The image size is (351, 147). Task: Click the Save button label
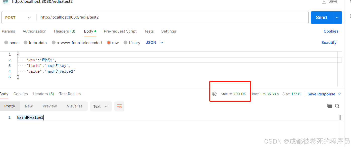tap(333, 2)
